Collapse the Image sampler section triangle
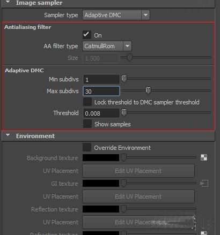 coord(8,2)
